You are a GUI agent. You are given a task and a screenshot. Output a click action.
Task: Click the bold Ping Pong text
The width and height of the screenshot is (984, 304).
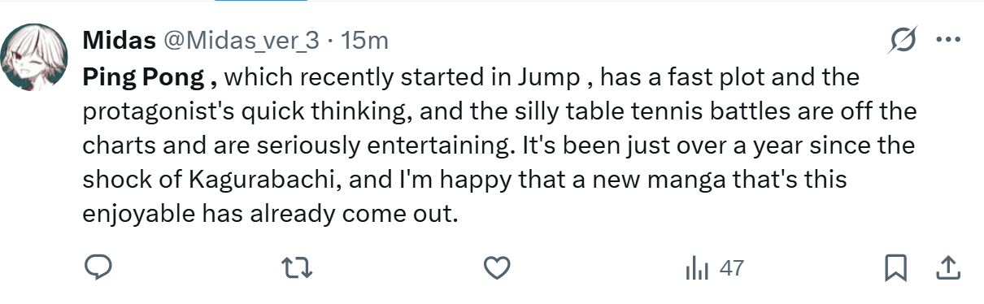[150, 79]
